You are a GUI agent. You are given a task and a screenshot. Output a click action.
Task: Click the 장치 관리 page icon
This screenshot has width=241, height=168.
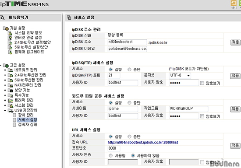point(14,115)
